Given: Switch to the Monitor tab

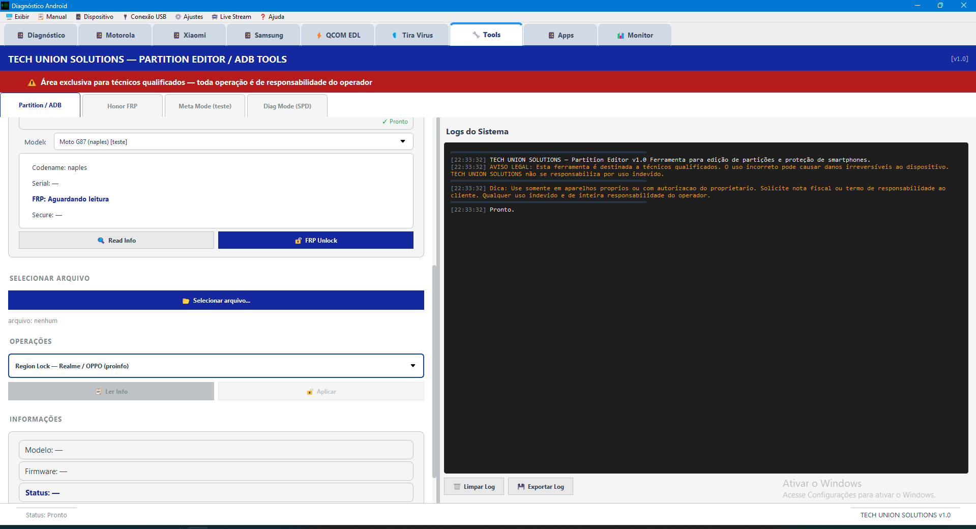Looking at the screenshot, I should 635,35.
